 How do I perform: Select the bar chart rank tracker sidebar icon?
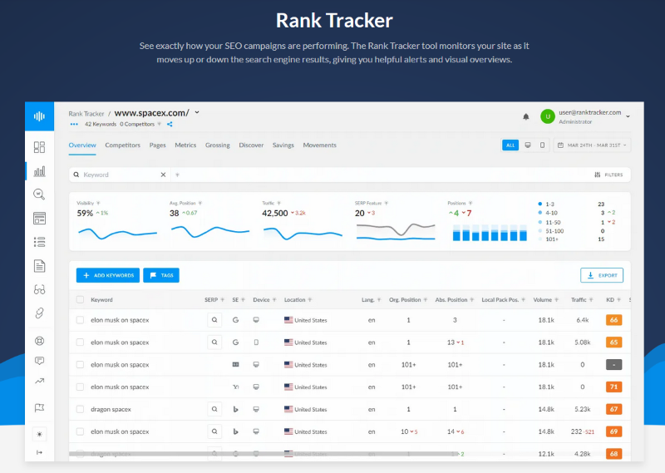(x=39, y=171)
